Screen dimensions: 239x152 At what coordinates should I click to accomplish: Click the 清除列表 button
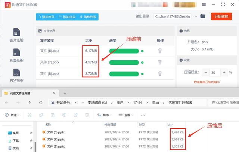pyautogui.click(x=88, y=17)
